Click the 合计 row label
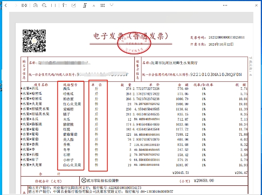Image resolution: width=262 pixels, height=195 pixels. pos(50,174)
